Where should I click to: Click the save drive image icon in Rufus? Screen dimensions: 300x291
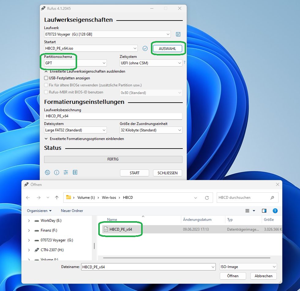[x=178, y=34]
